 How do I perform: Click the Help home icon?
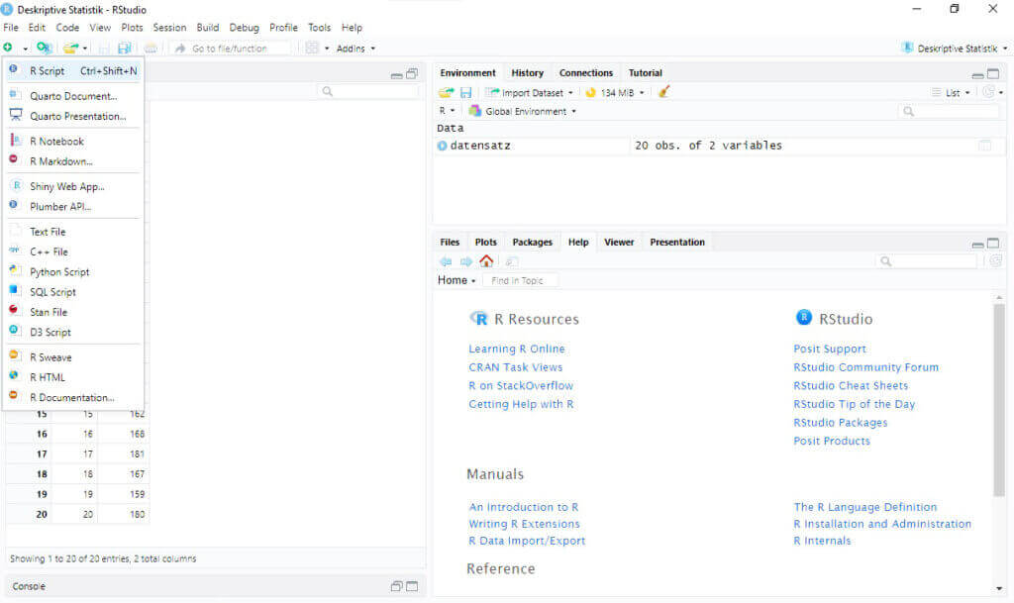point(486,261)
